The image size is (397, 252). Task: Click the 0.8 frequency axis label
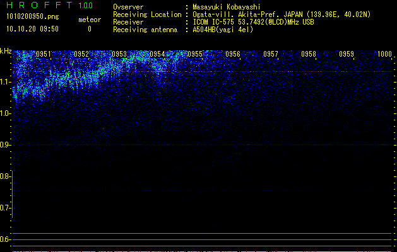[x=5, y=176]
